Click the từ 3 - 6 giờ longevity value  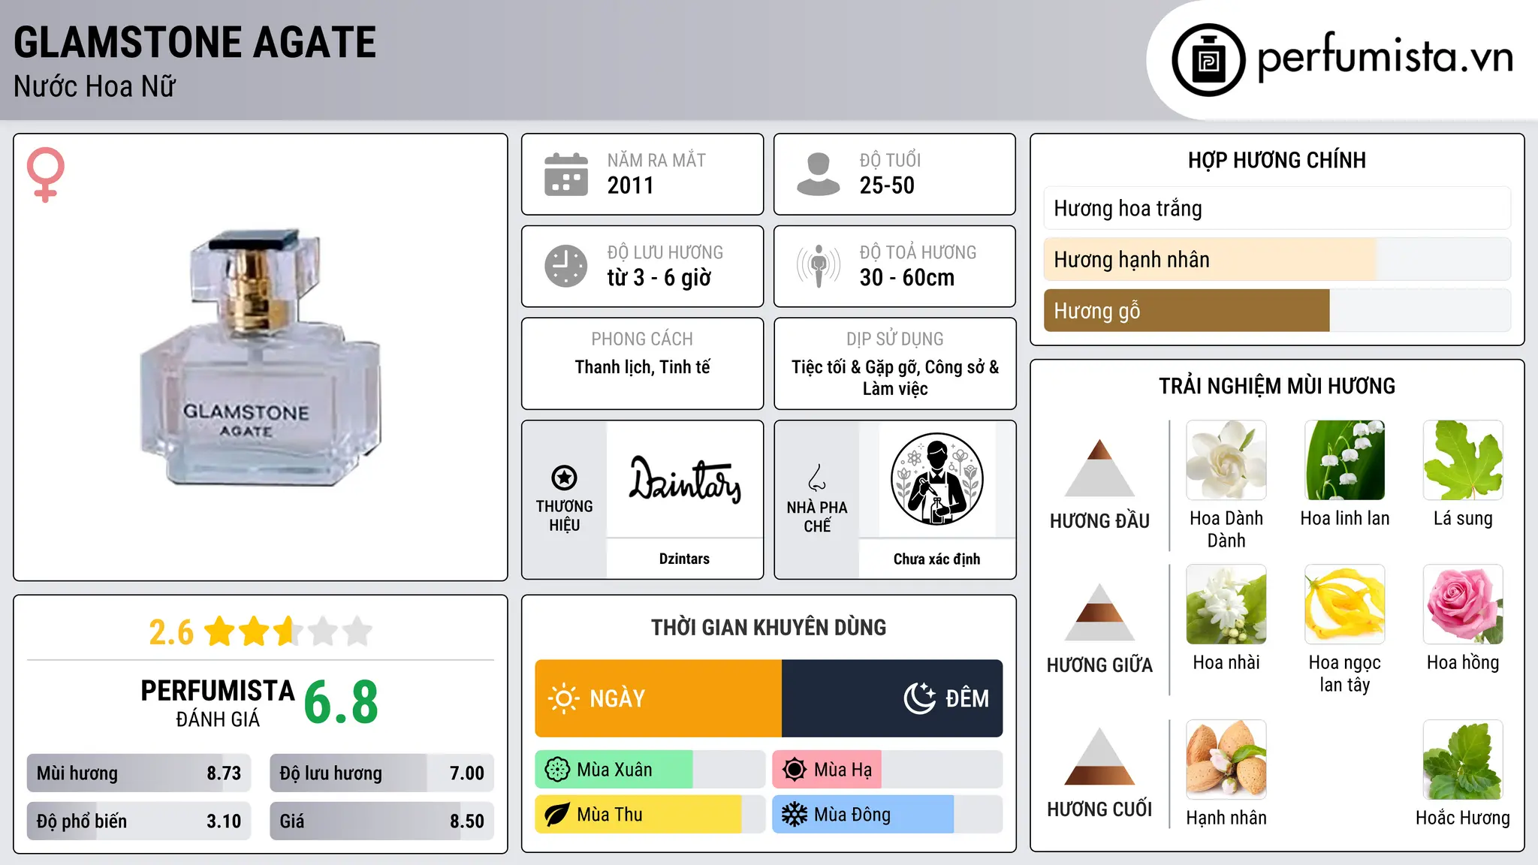pos(659,278)
